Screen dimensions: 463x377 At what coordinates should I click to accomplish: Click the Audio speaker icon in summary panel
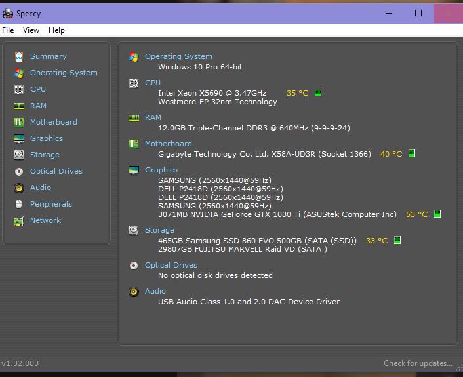[x=134, y=292]
